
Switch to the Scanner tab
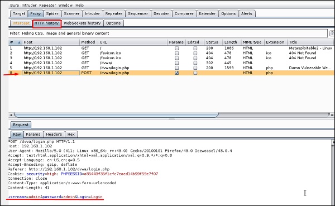point(71,13)
